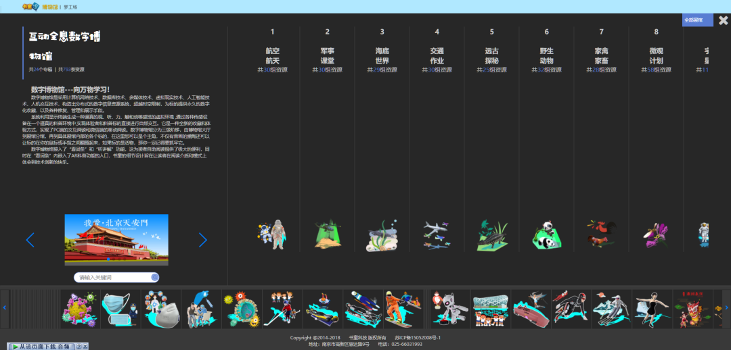Open the short track speed skater thumbnail
Viewport: 731px width, 350px height.
(x=571, y=309)
